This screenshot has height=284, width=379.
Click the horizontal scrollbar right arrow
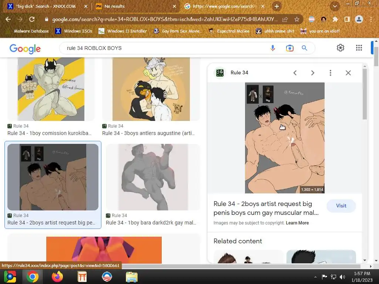pos(371,266)
